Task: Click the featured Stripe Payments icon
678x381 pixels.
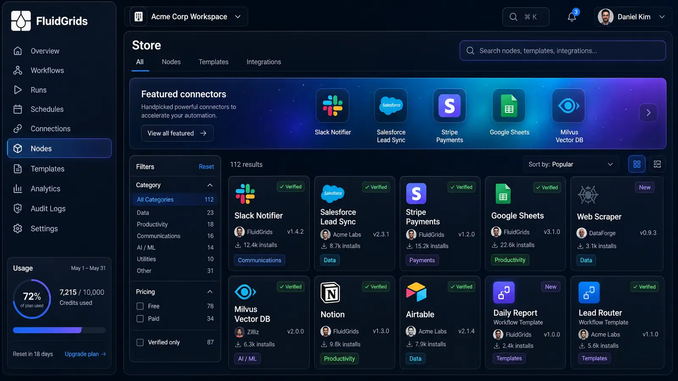Action: 450,105
